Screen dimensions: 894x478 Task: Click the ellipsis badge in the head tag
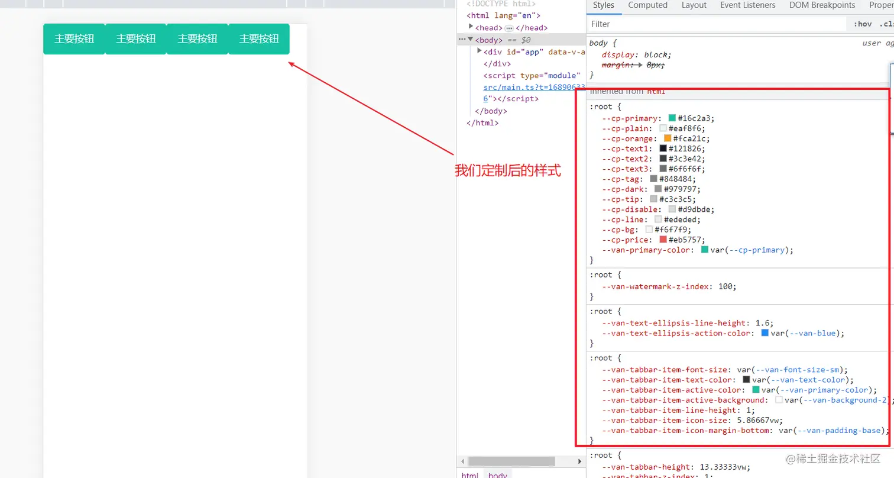[509, 28]
